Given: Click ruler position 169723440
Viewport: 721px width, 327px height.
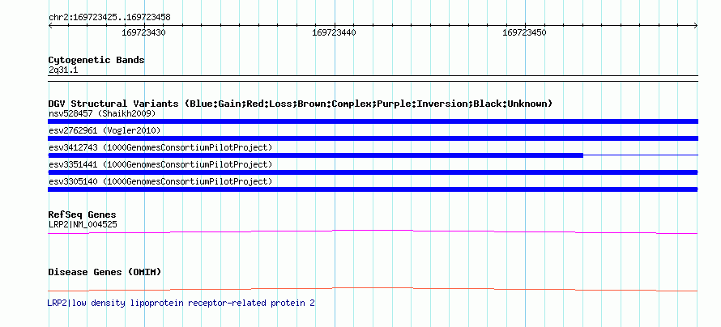Looking at the screenshot, I should click(335, 32).
